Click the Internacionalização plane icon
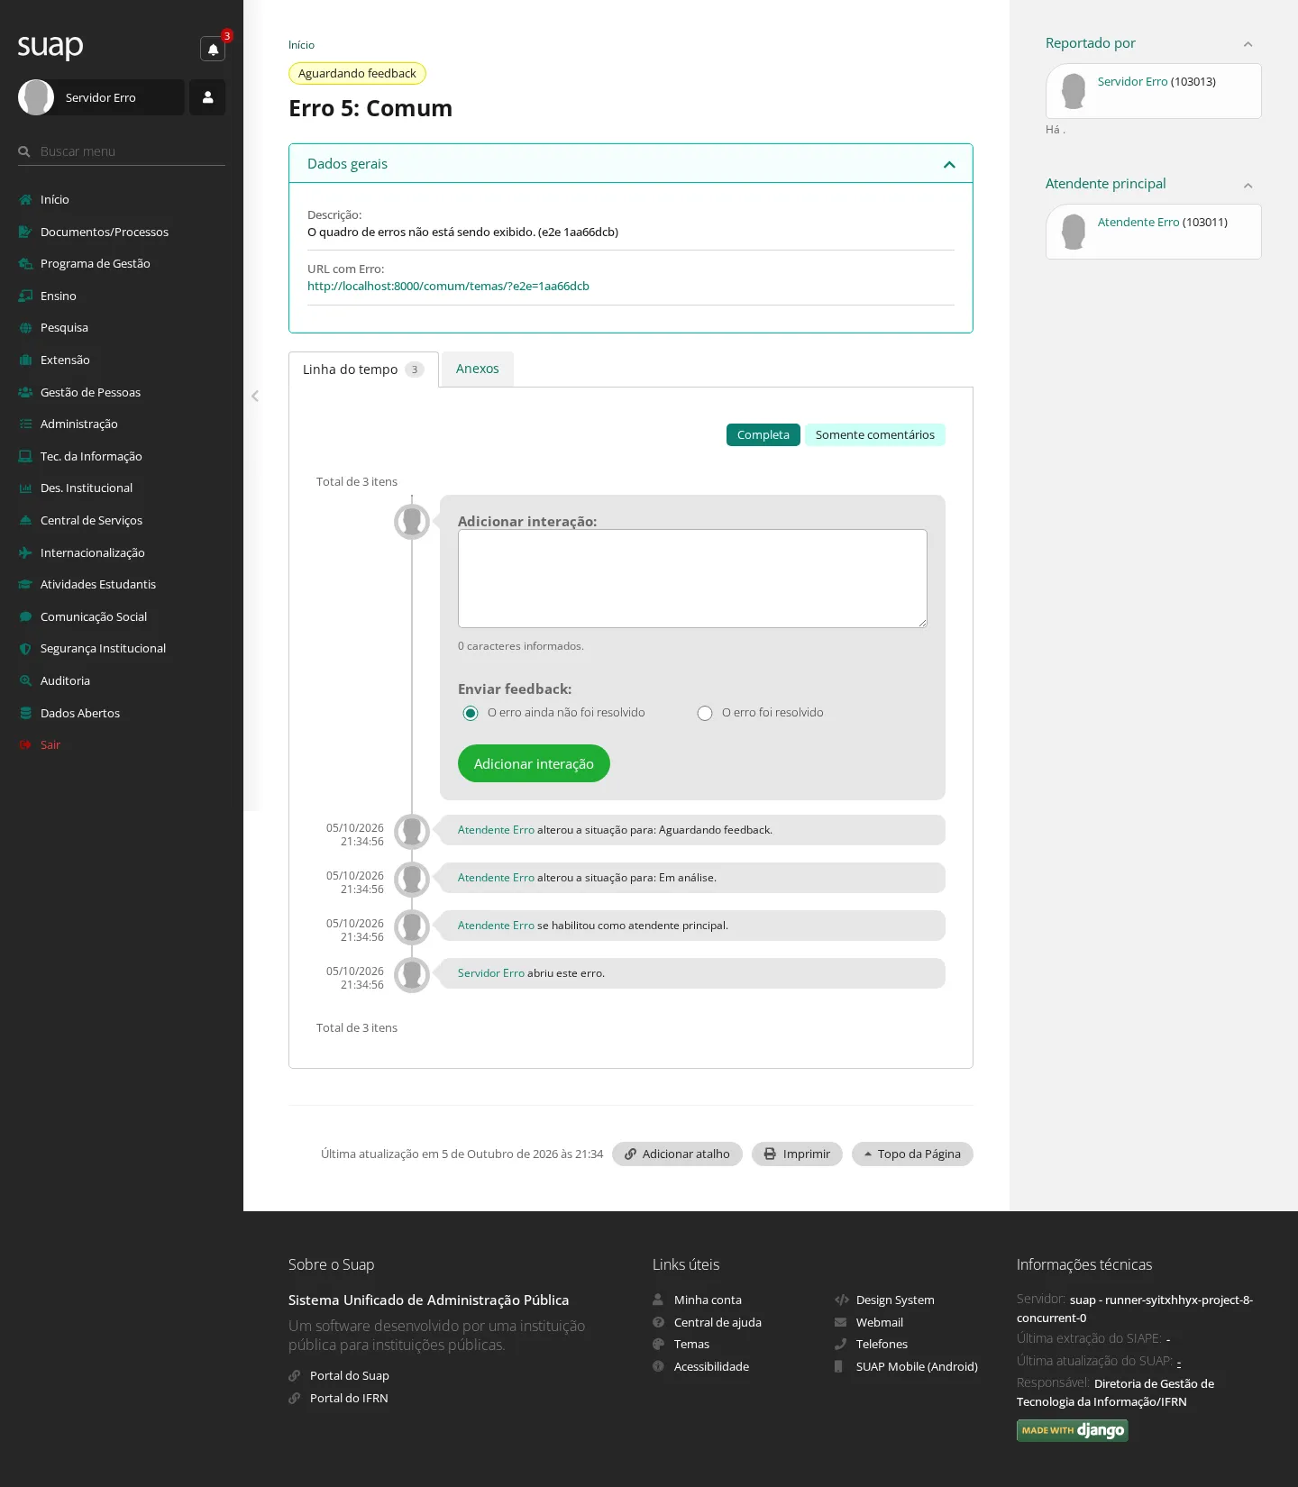The image size is (1298, 1487). (x=25, y=553)
